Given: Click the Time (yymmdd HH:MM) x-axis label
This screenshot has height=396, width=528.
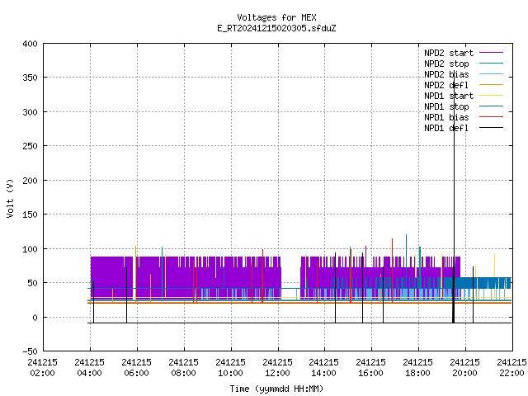Looking at the screenshot, I should pos(276,389).
